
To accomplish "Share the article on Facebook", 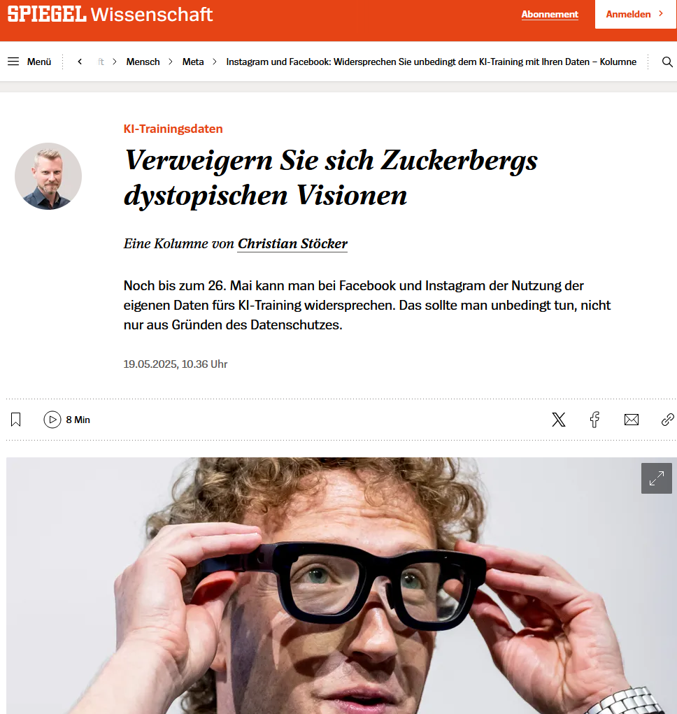I will pyautogui.click(x=594, y=420).
